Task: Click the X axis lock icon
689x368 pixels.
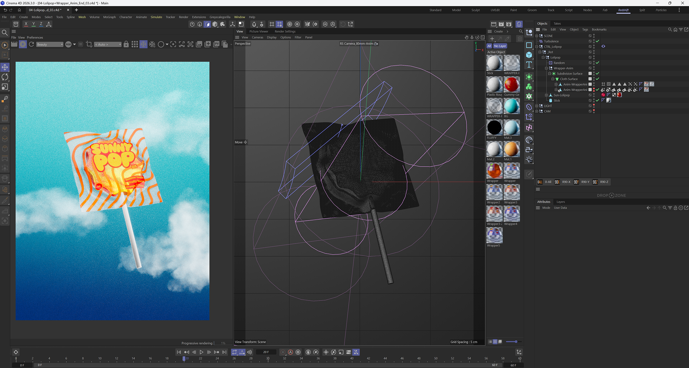Action: 26,24
